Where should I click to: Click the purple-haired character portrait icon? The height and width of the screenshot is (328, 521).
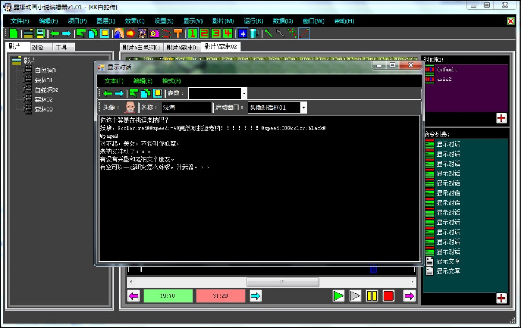tap(142, 33)
